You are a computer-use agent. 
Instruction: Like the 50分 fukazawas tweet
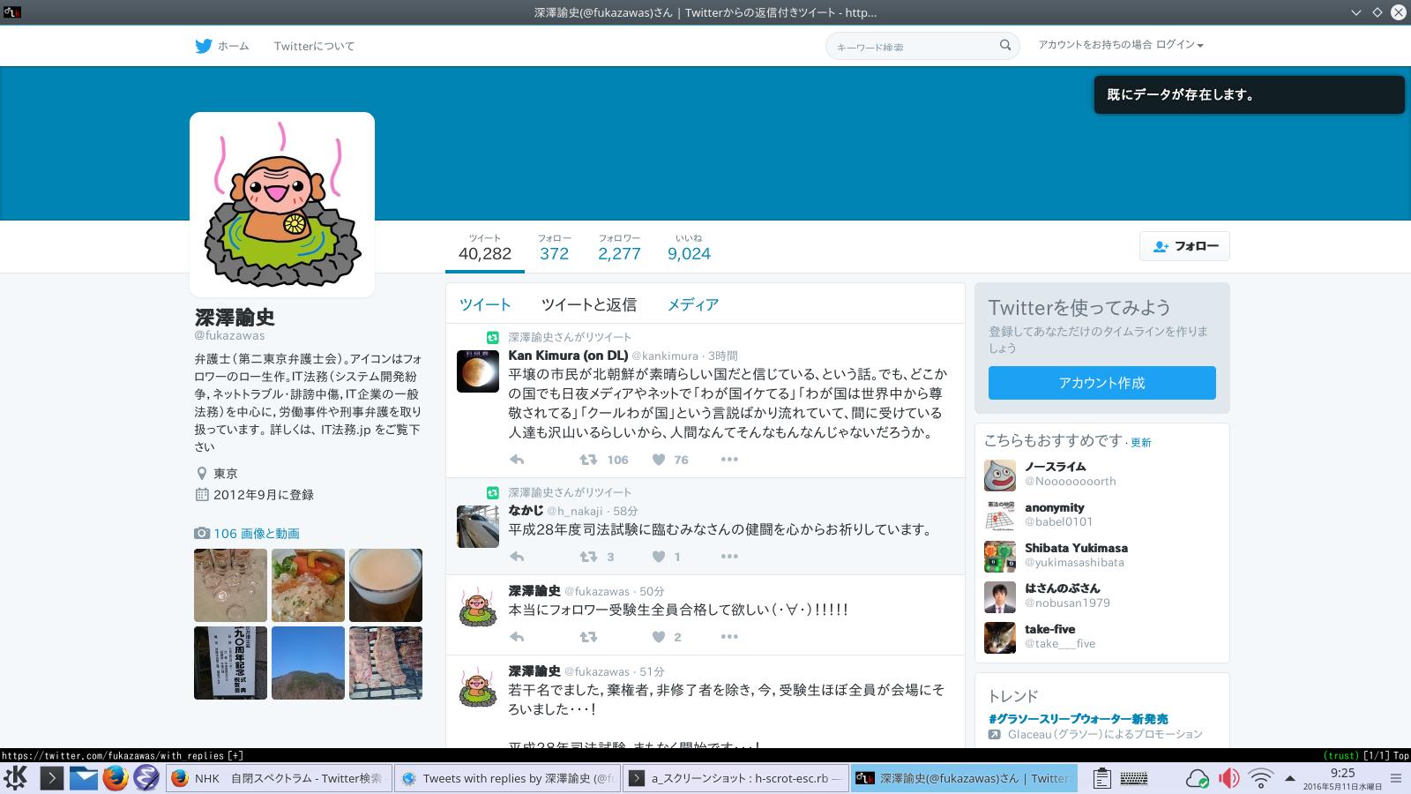[659, 637]
